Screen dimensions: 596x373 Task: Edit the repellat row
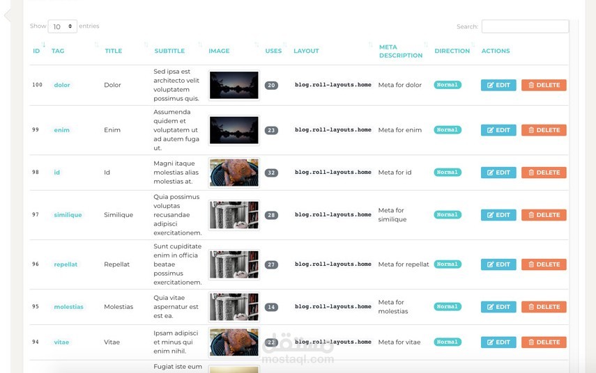(498, 264)
